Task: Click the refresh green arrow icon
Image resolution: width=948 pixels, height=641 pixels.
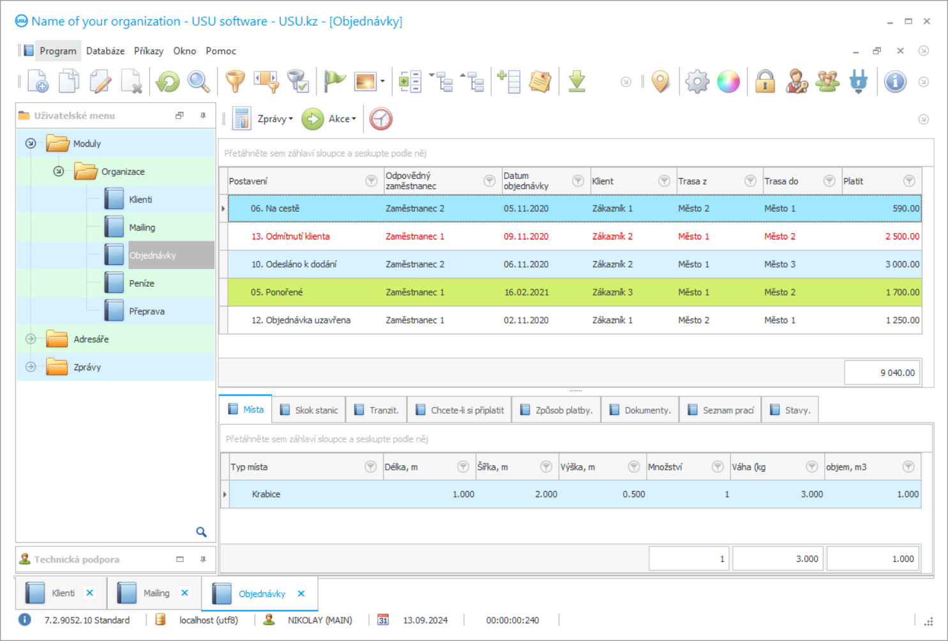Action: (168, 82)
